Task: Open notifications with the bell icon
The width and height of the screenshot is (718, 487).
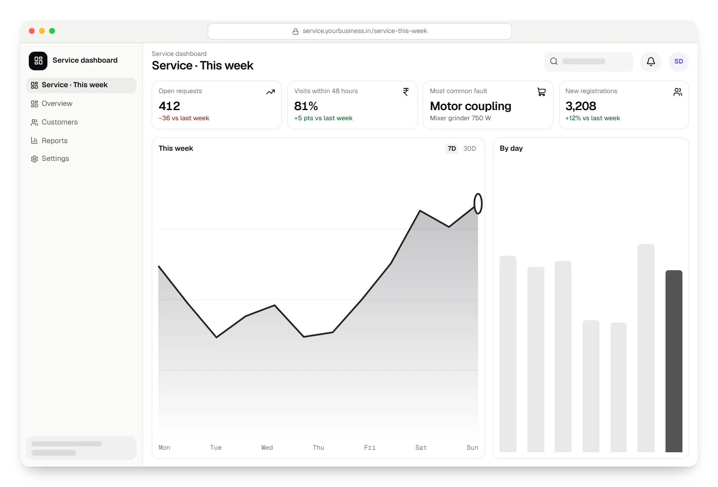Action: tap(651, 61)
